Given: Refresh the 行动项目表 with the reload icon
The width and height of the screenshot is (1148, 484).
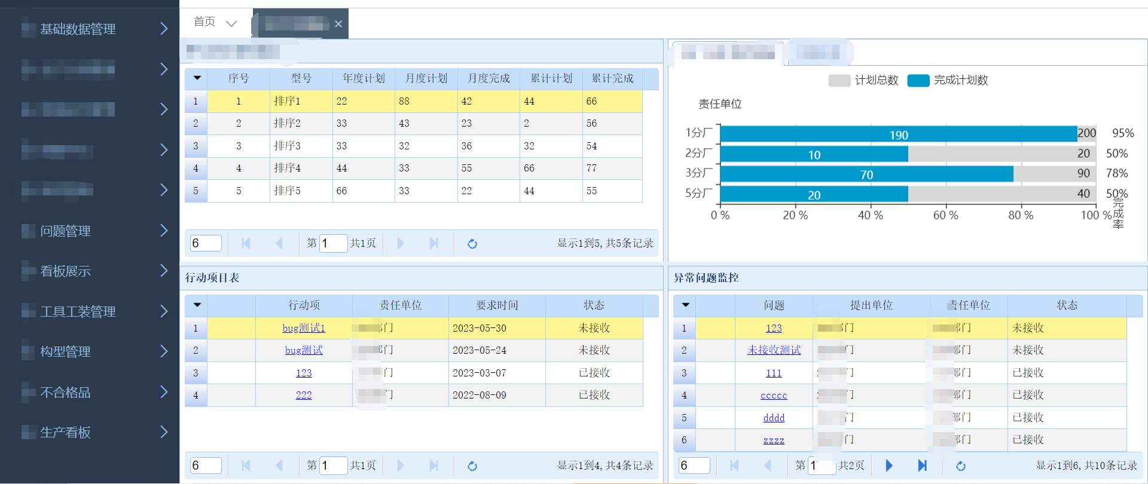Looking at the screenshot, I should tap(472, 466).
